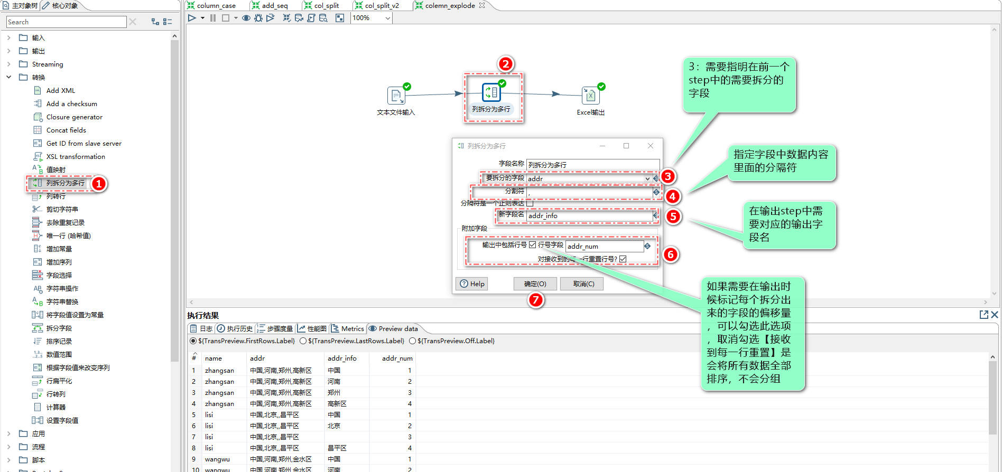The height and width of the screenshot is (472, 1002).
Task: Click the 确定(O) button
Action: 535,284
